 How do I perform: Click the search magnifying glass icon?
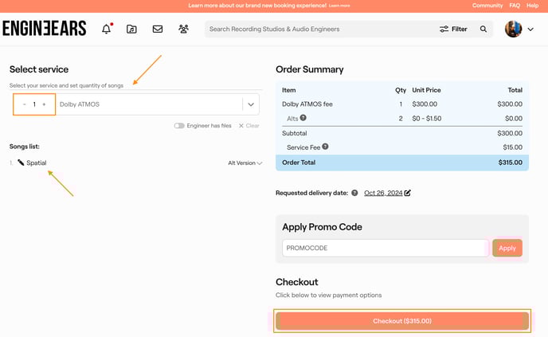[x=483, y=29]
